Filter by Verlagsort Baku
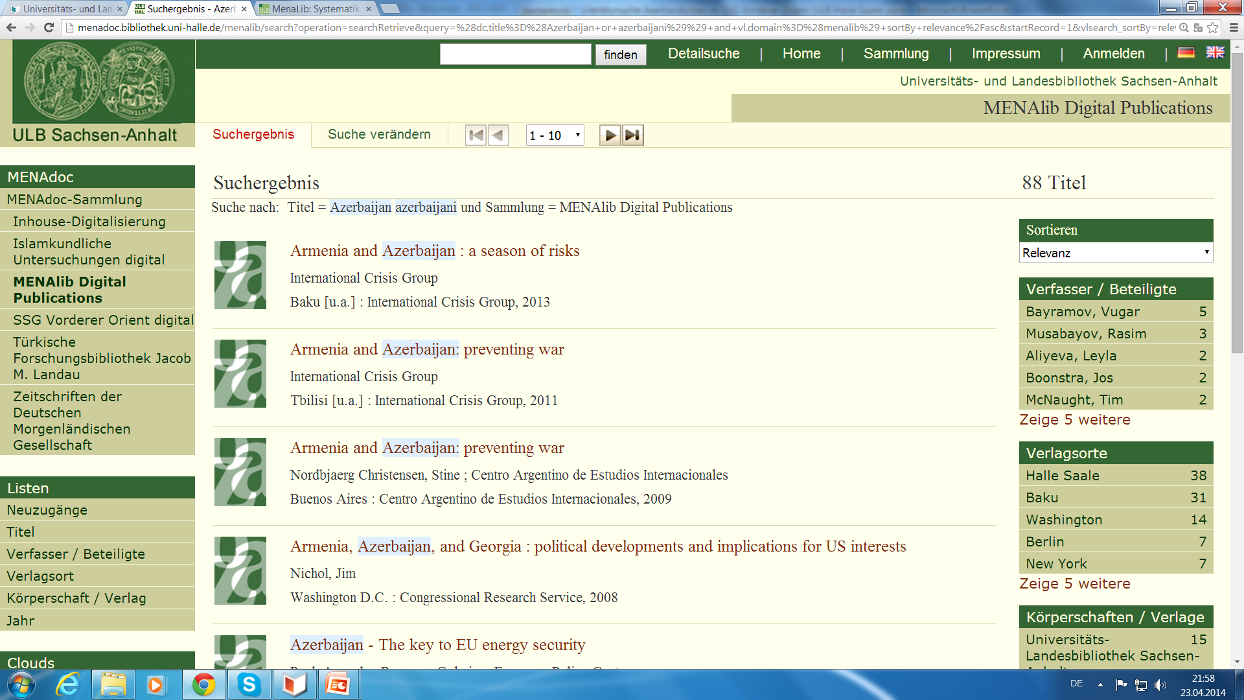The width and height of the screenshot is (1244, 700). click(x=1116, y=498)
